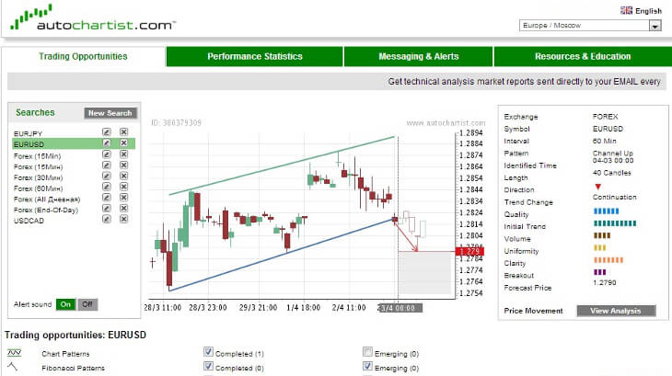Delete the Forex (End-Of-Day) search
This screenshot has width=672, height=376.
(x=123, y=209)
